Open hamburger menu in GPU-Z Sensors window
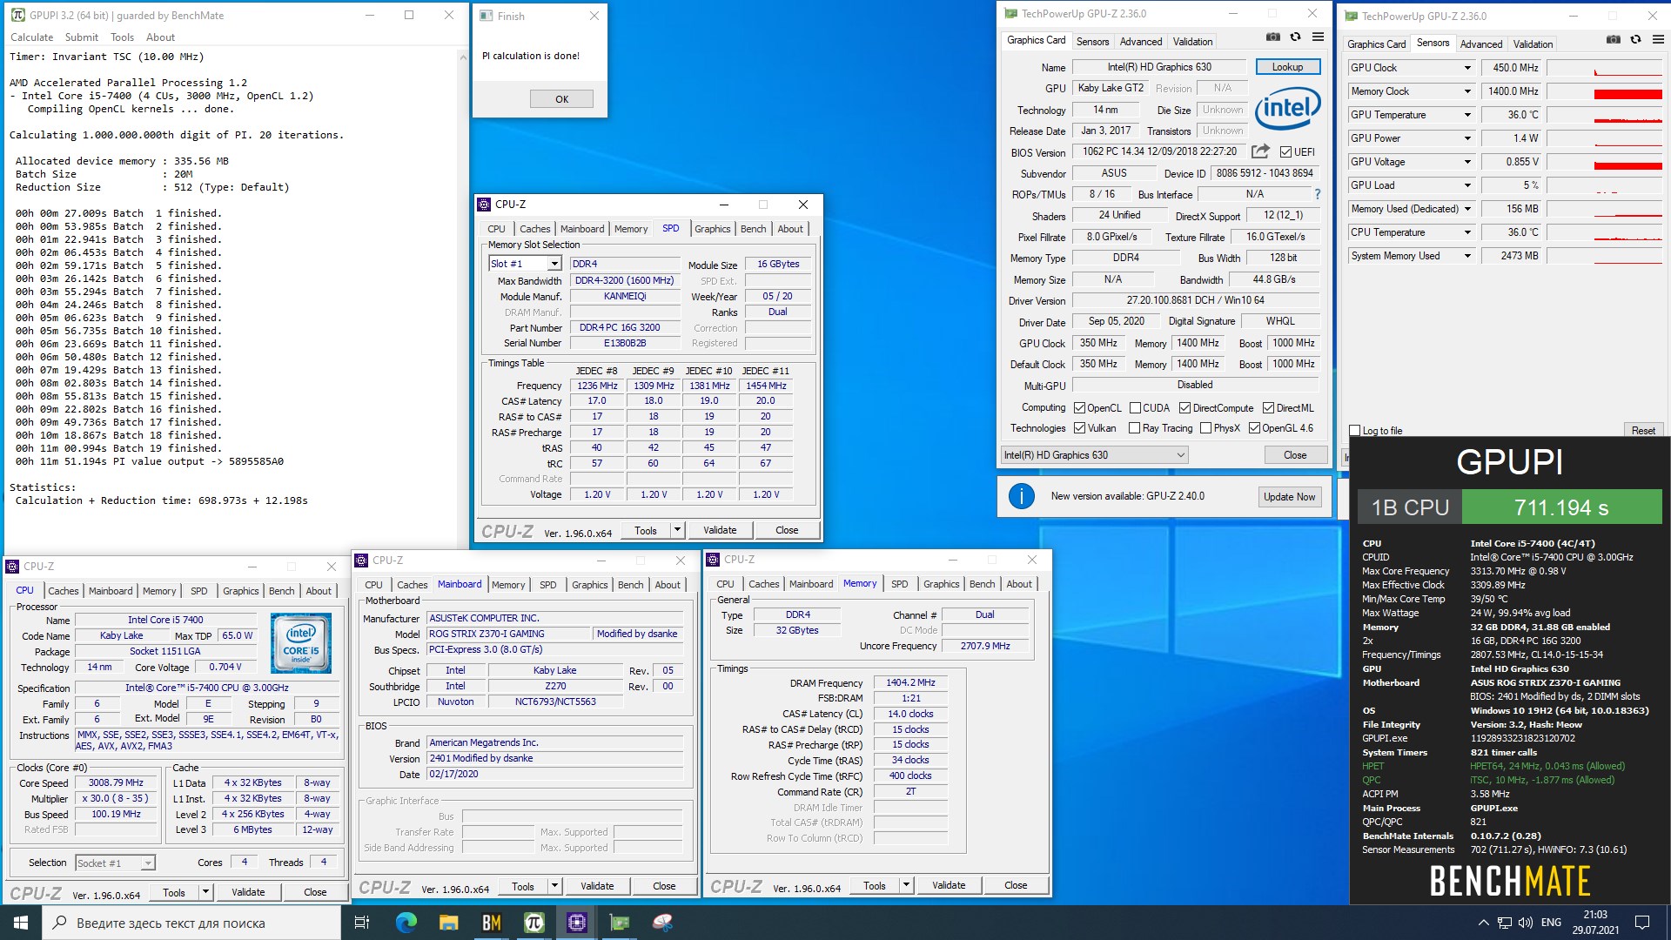Viewport: 1671px width, 940px height. [x=1658, y=39]
